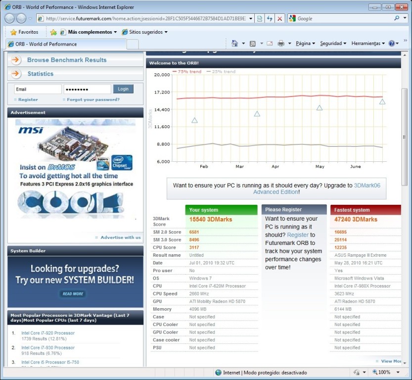Click the '15540 3DMarks' score text

pos(211,219)
